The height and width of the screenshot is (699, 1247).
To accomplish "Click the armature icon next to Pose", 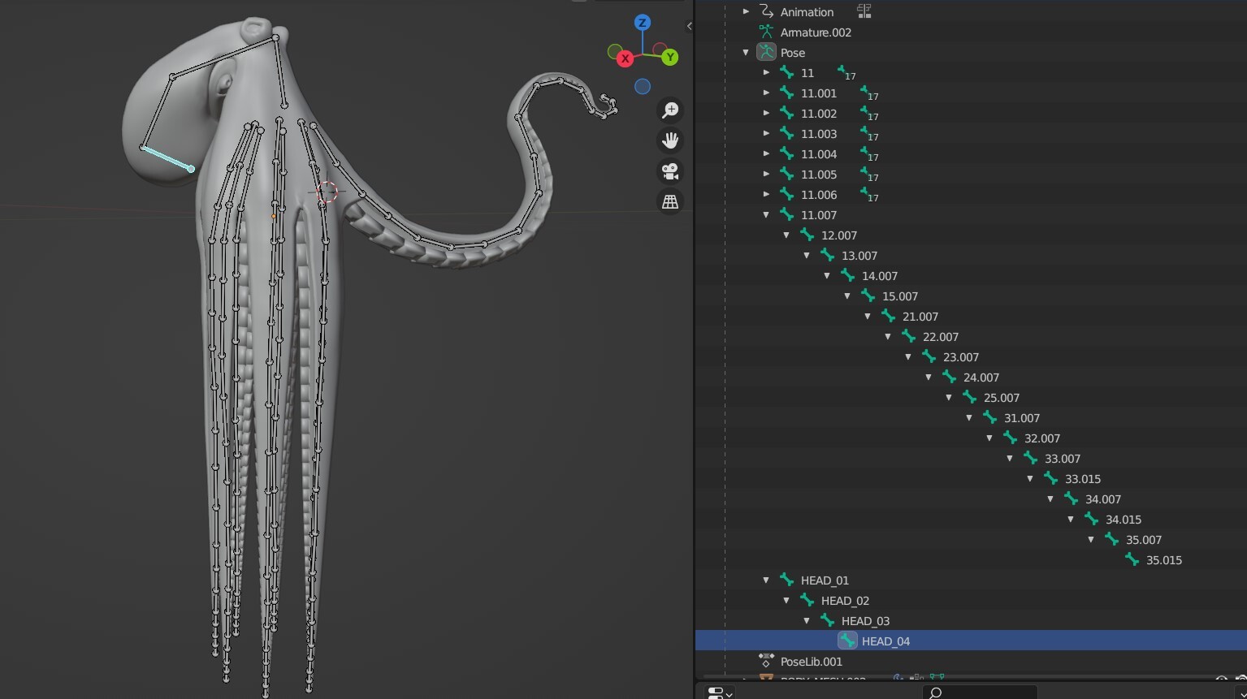I will 766,52.
